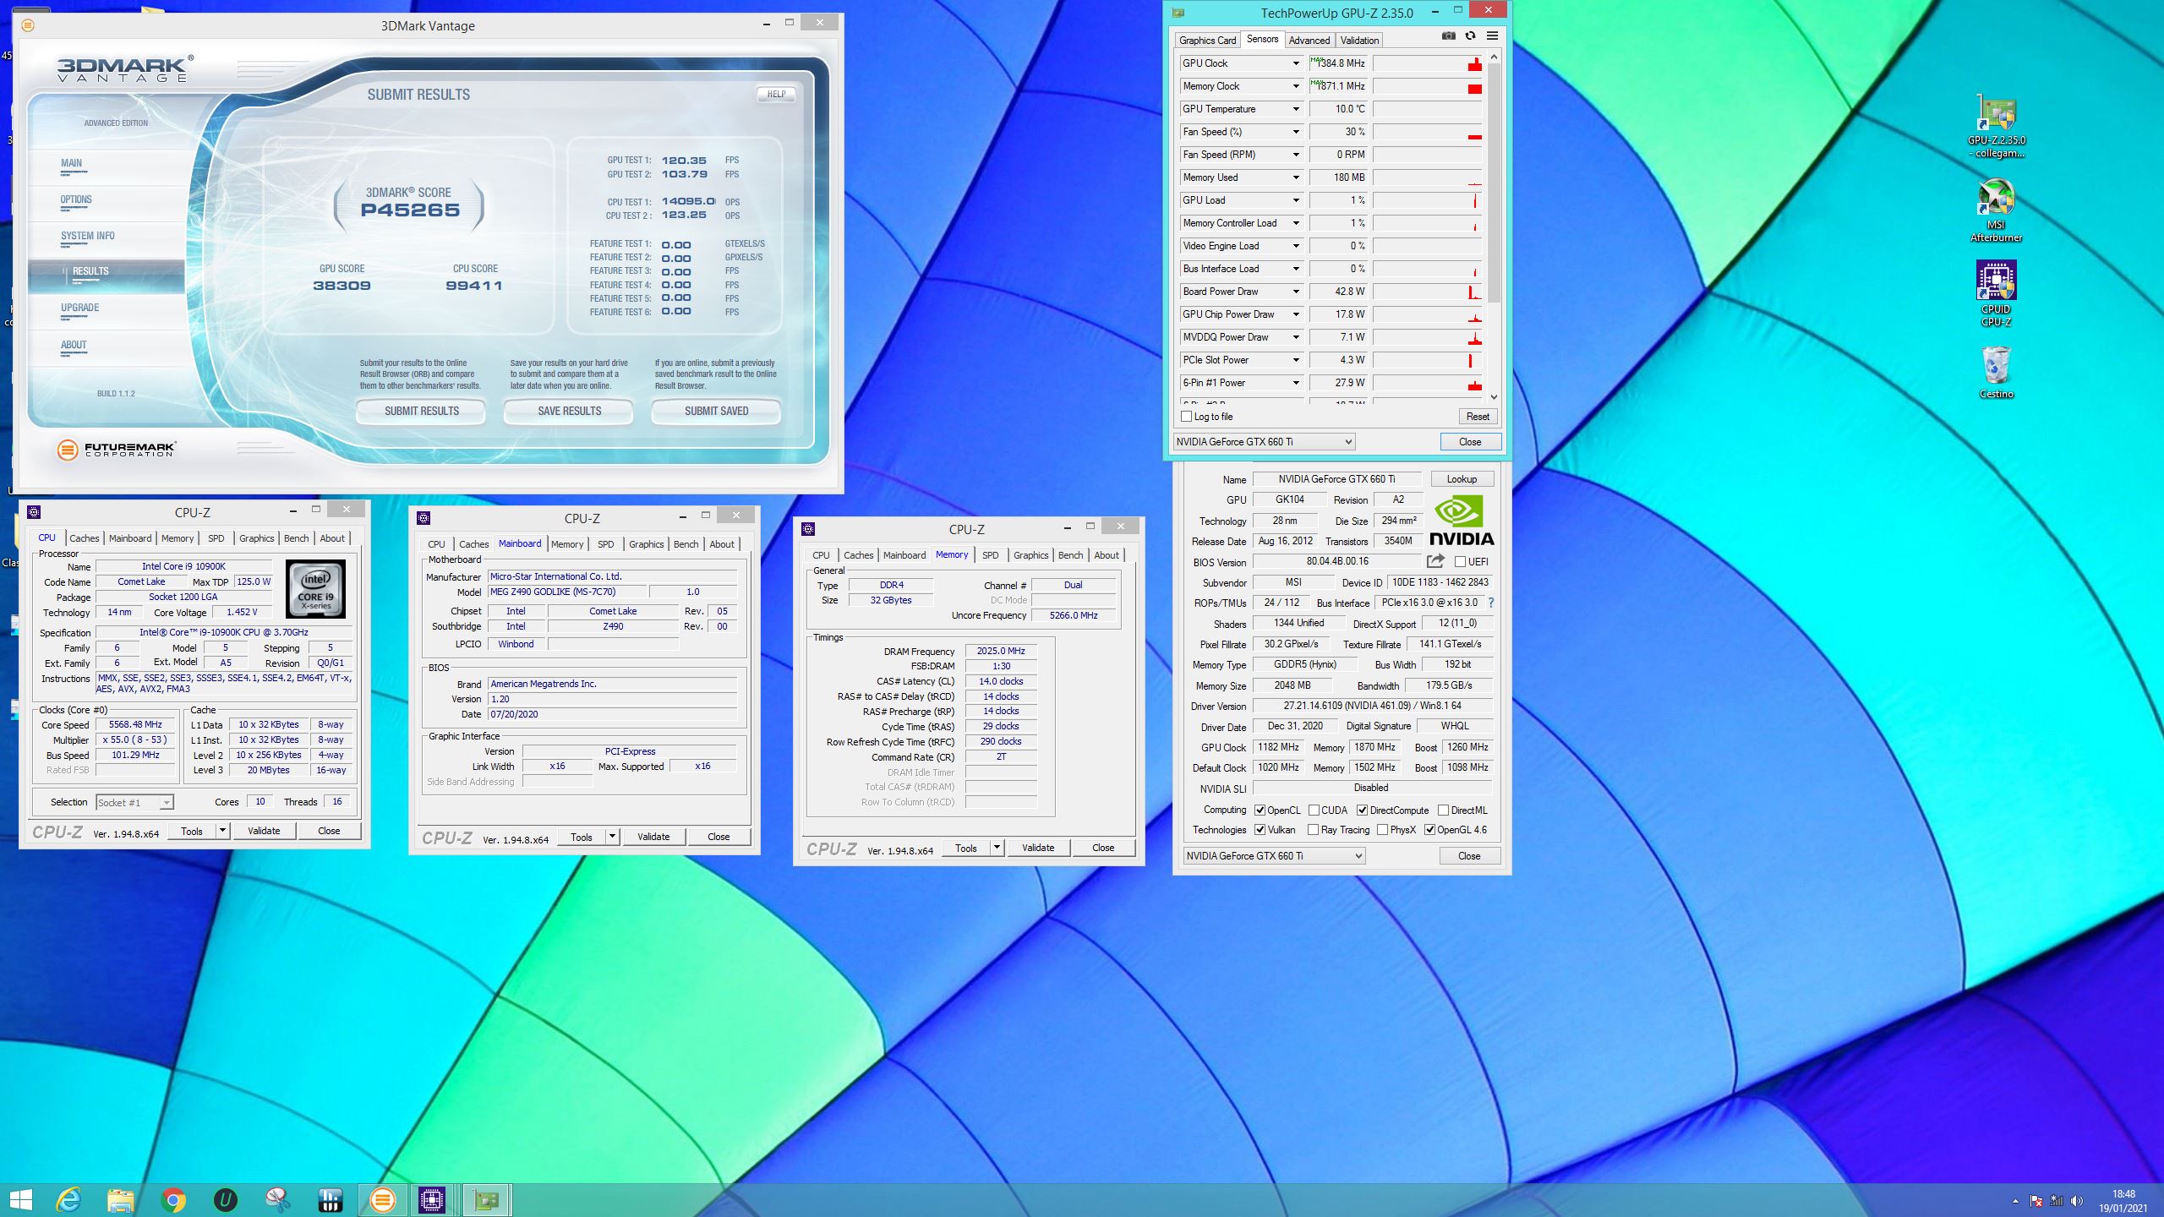Open SPD tab in CPU-Z Mainboard window
The width and height of the screenshot is (2164, 1217).
click(x=605, y=544)
